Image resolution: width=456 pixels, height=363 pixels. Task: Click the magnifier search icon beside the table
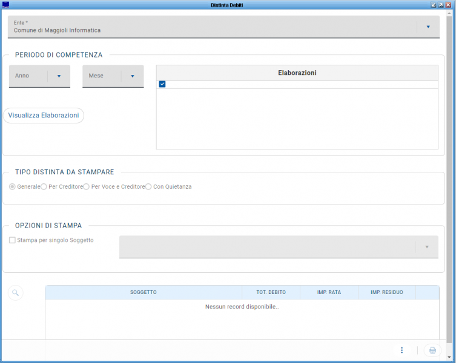[x=16, y=293]
